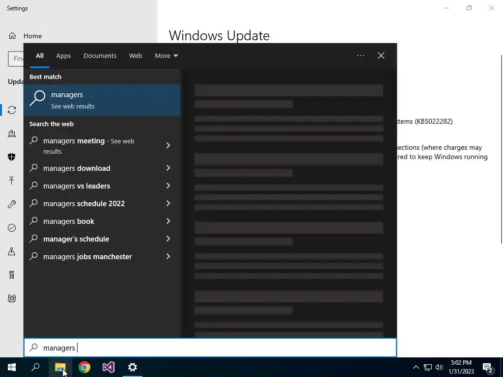Switch to the Web search tab
The width and height of the screenshot is (503, 377).
pyautogui.click(x=136, y=56)
